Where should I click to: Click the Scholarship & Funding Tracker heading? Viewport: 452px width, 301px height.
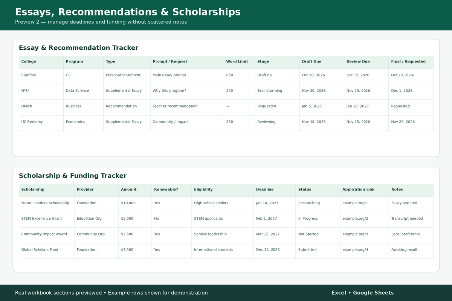(x=73, y=176)
